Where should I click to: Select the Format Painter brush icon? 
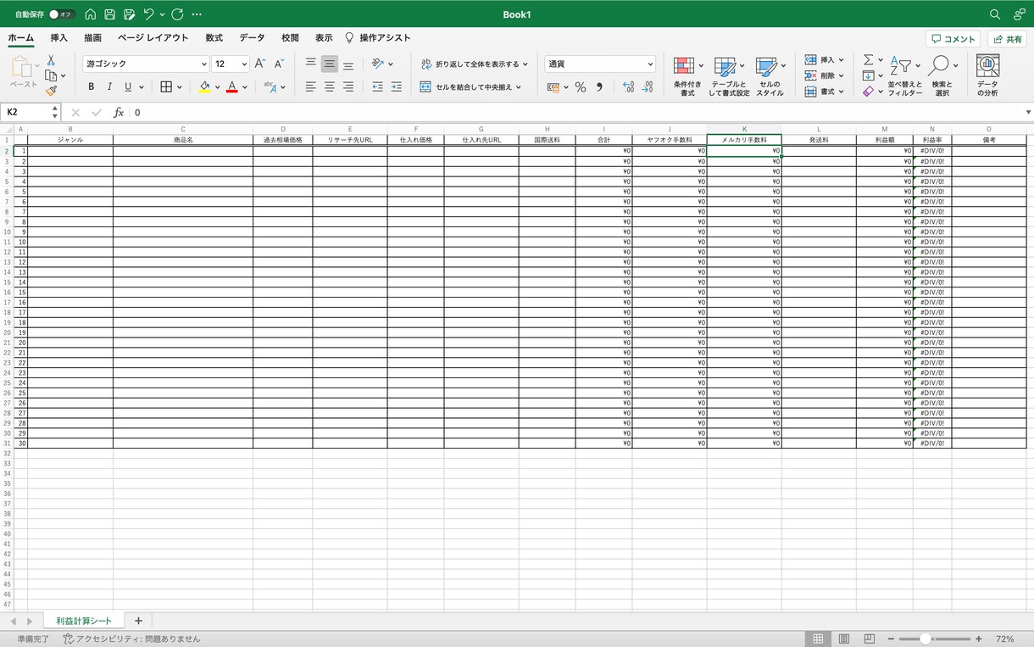(51, 90)
